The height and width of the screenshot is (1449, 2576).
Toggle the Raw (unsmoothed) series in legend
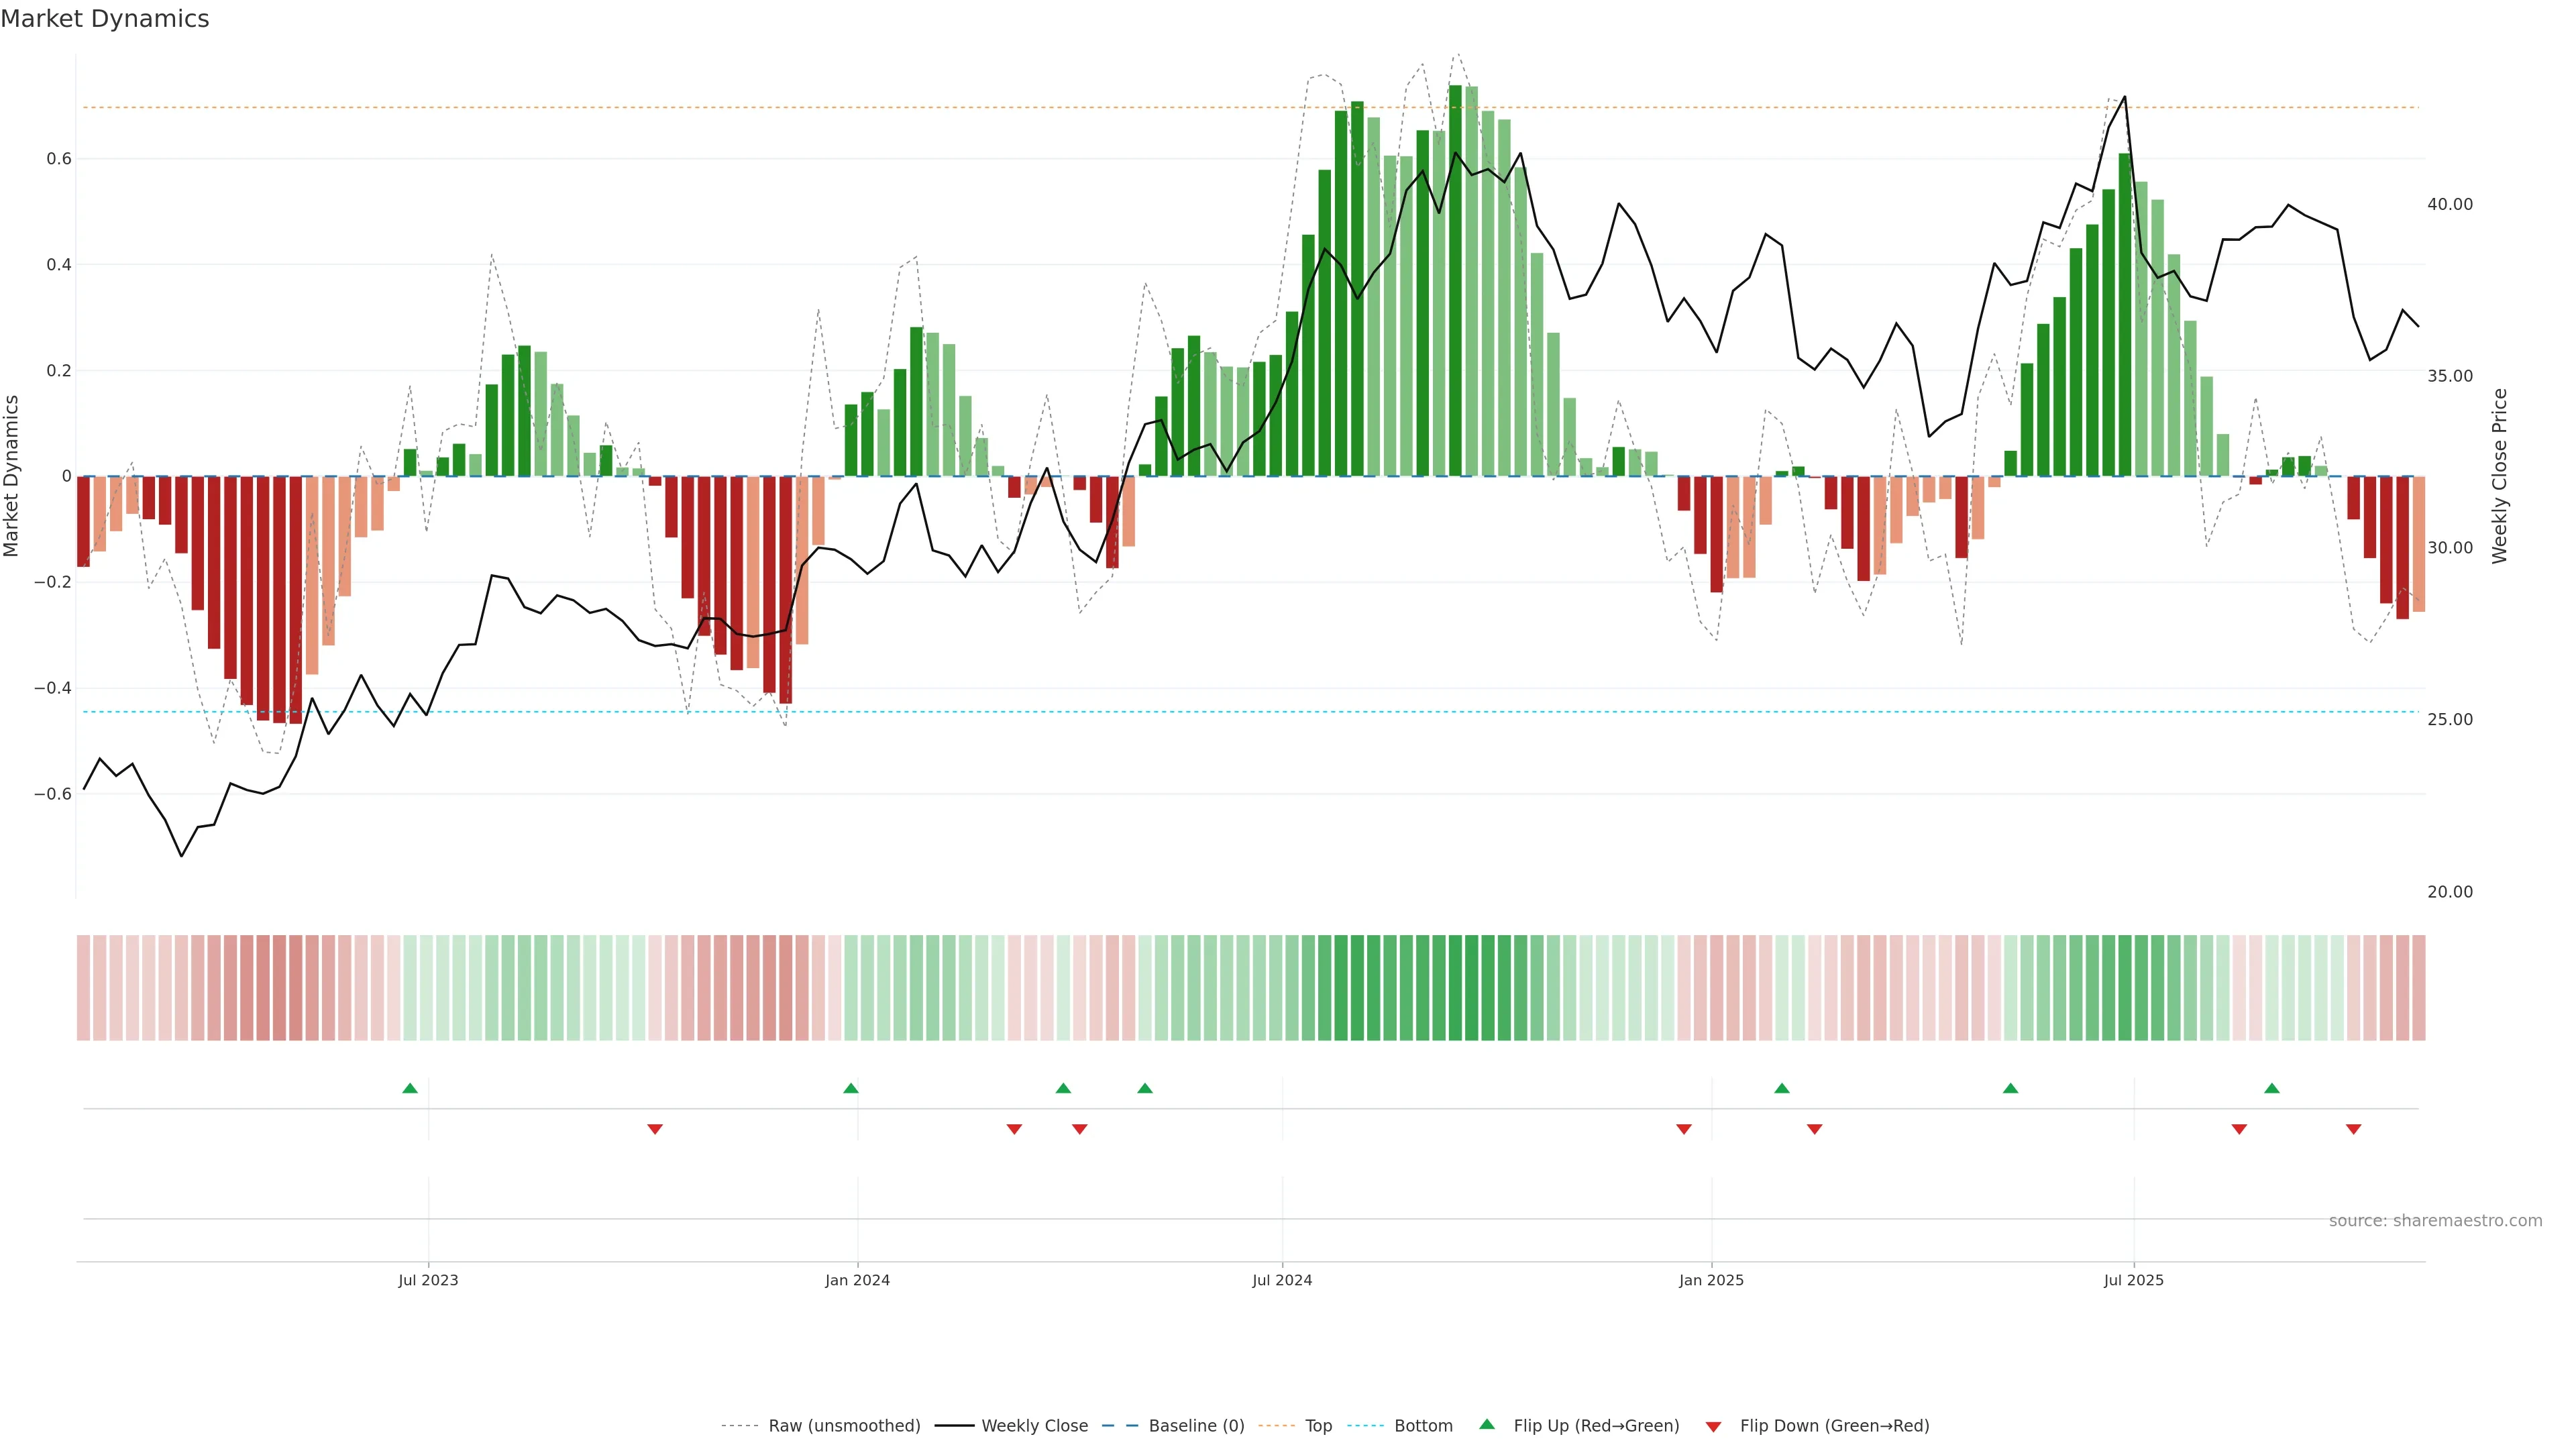pyautogui.click(x=843, y=1426)
